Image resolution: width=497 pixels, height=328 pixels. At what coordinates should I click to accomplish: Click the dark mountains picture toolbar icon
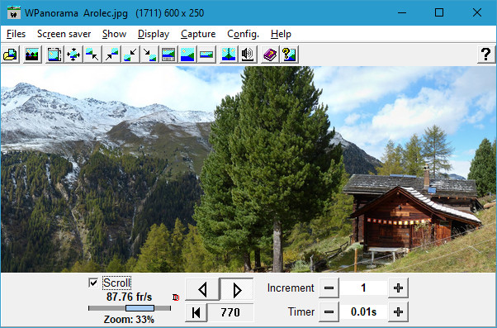[x=31, y=55]
